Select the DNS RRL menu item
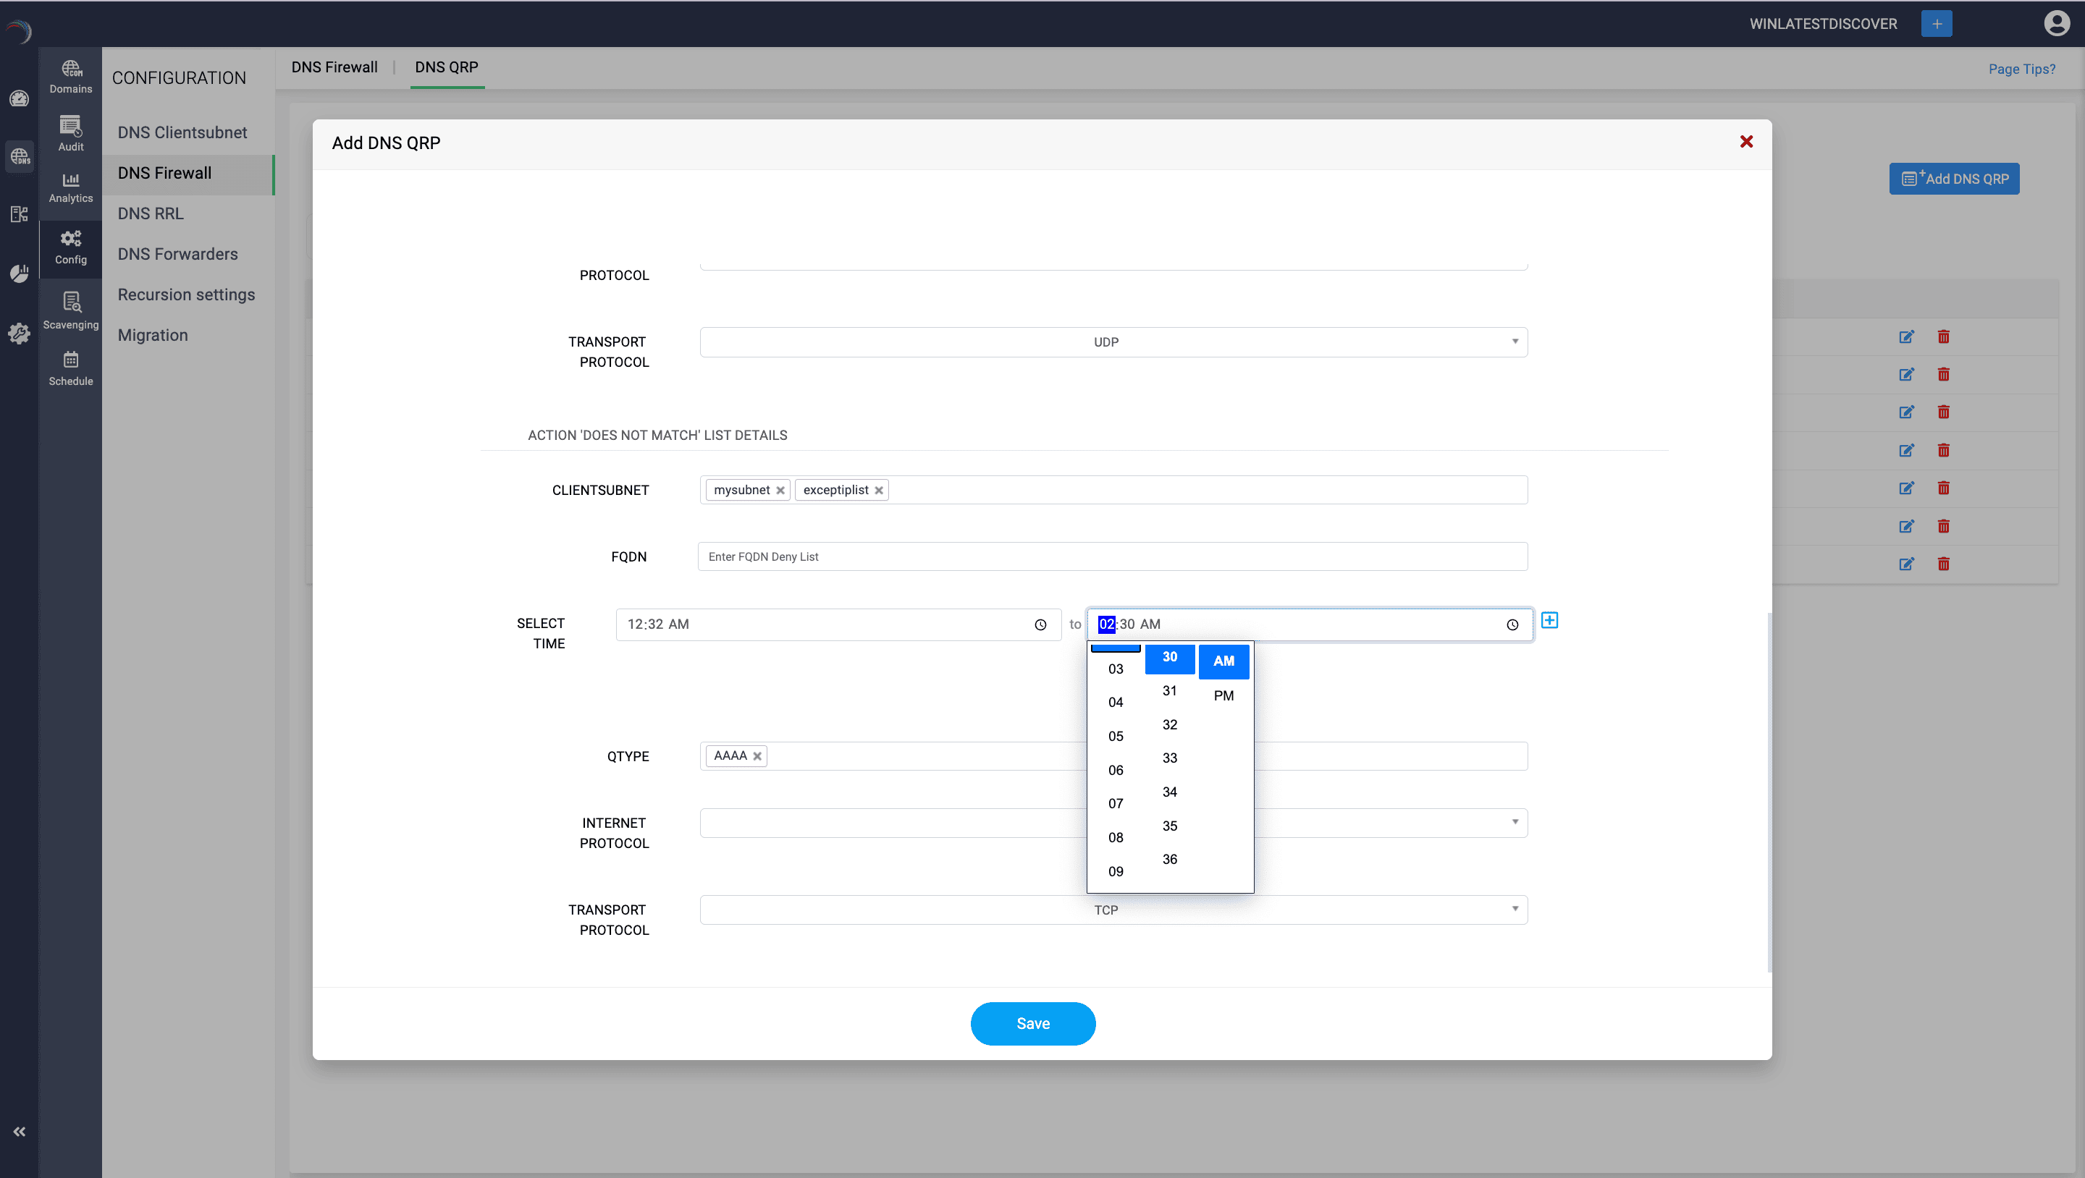 click(151, 213)
